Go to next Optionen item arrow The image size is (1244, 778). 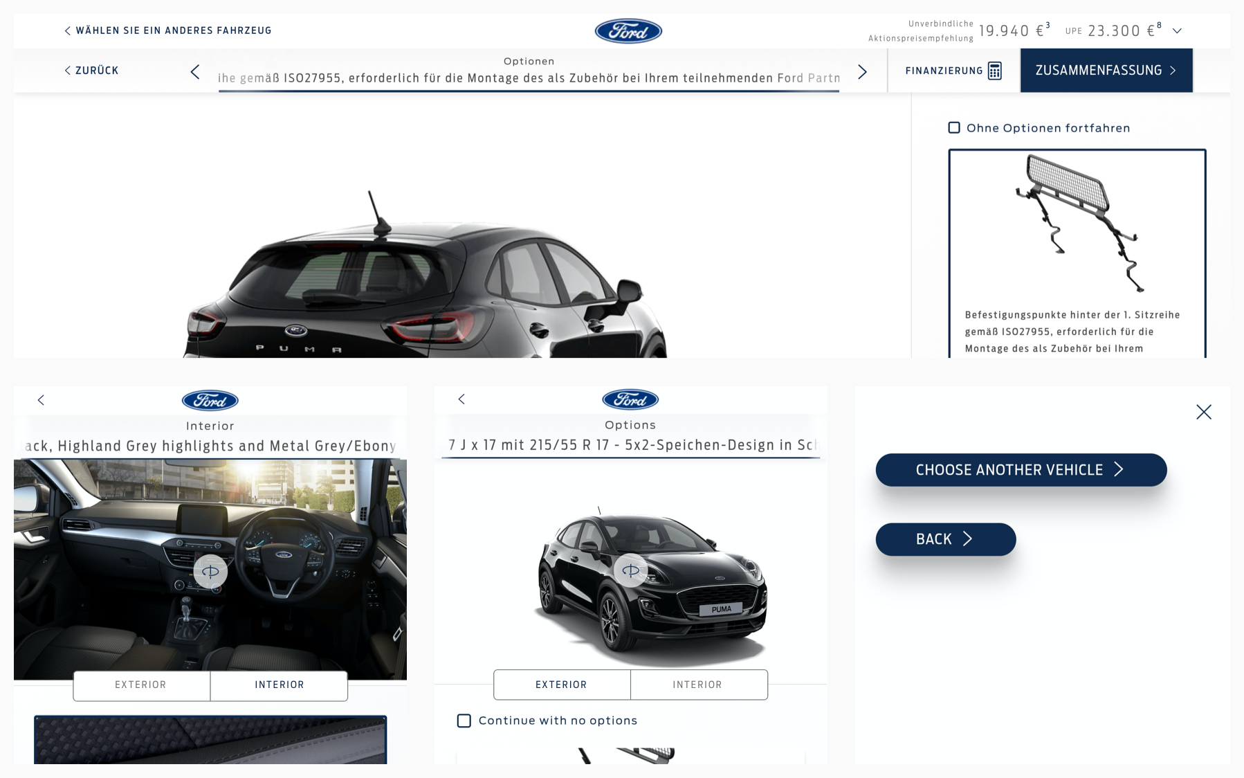tap(862, 71)
